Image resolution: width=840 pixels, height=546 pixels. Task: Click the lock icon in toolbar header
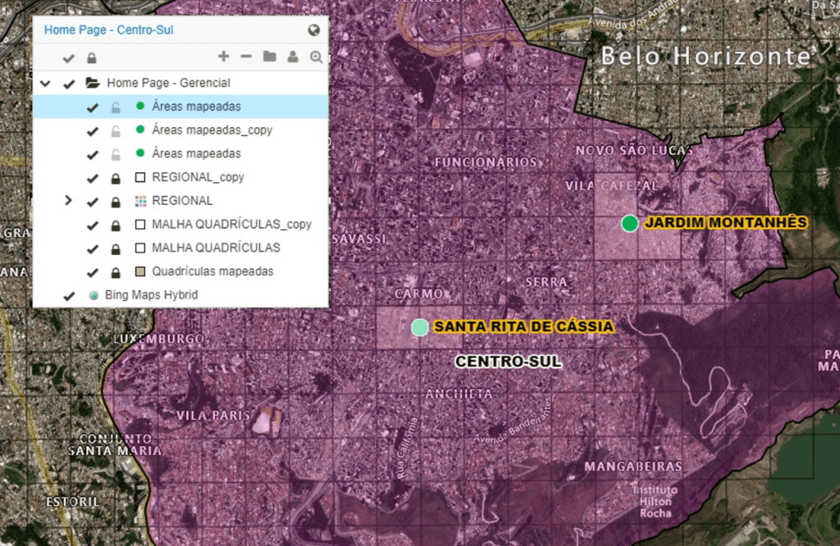pos(92,58)
